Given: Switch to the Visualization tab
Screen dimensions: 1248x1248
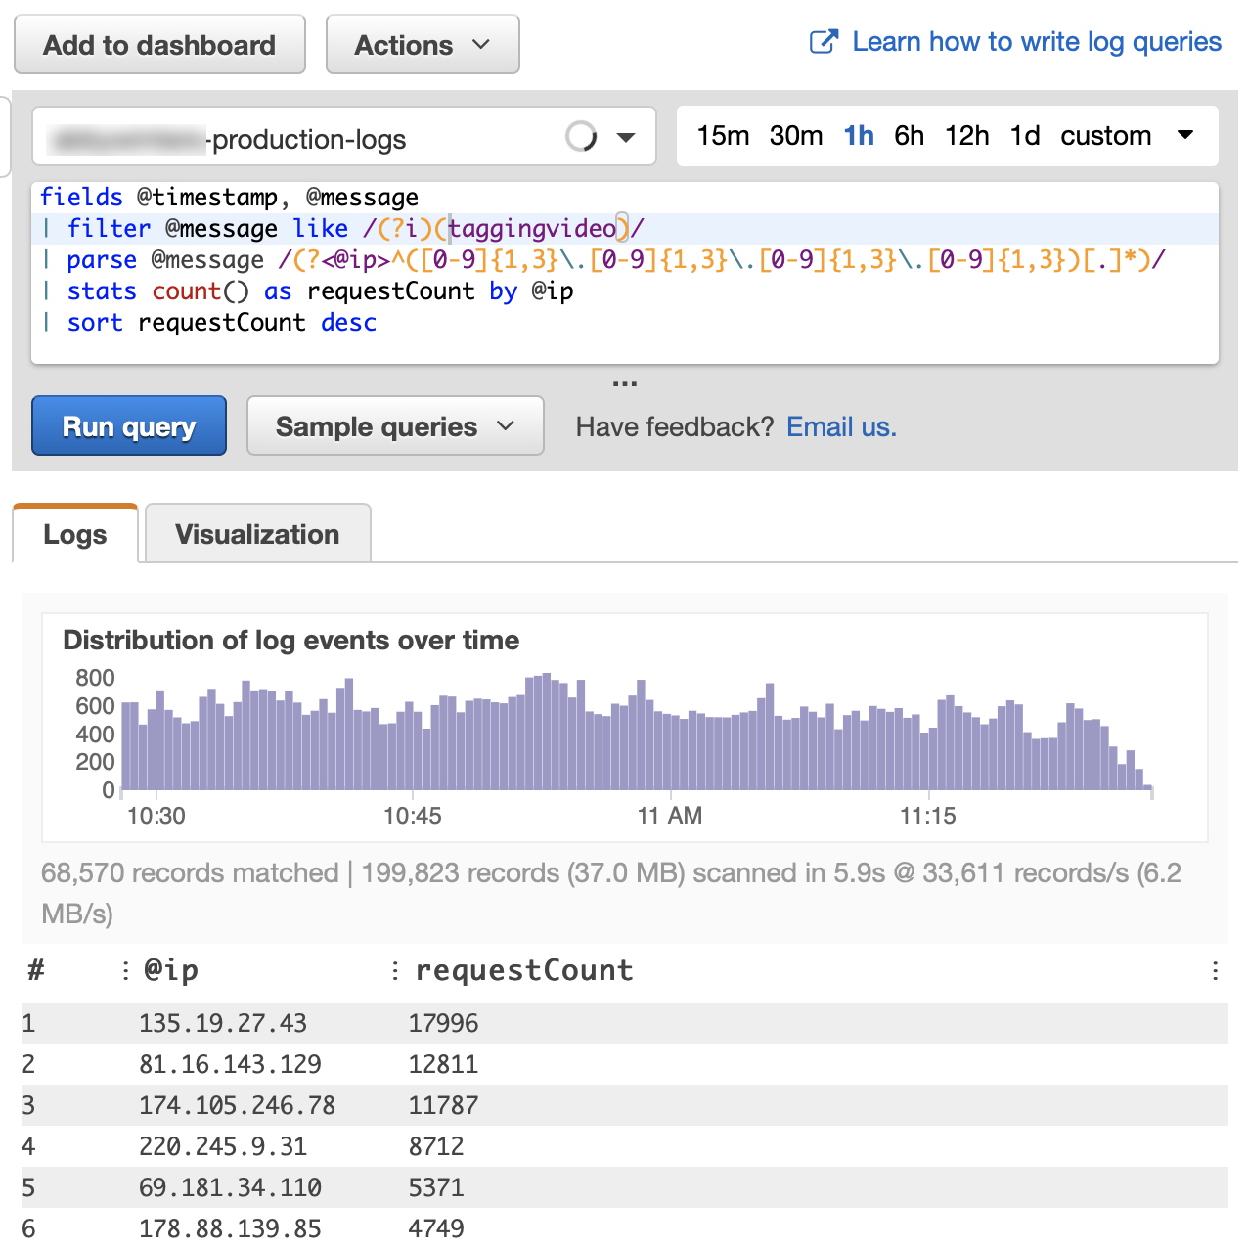Looking at the screenshot, I should point(257,534).
